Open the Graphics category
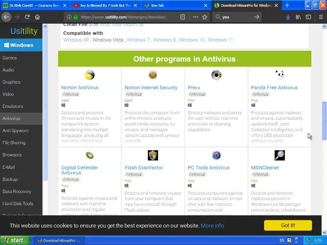This screenshot has height=245, width=327. pos(21,82)
